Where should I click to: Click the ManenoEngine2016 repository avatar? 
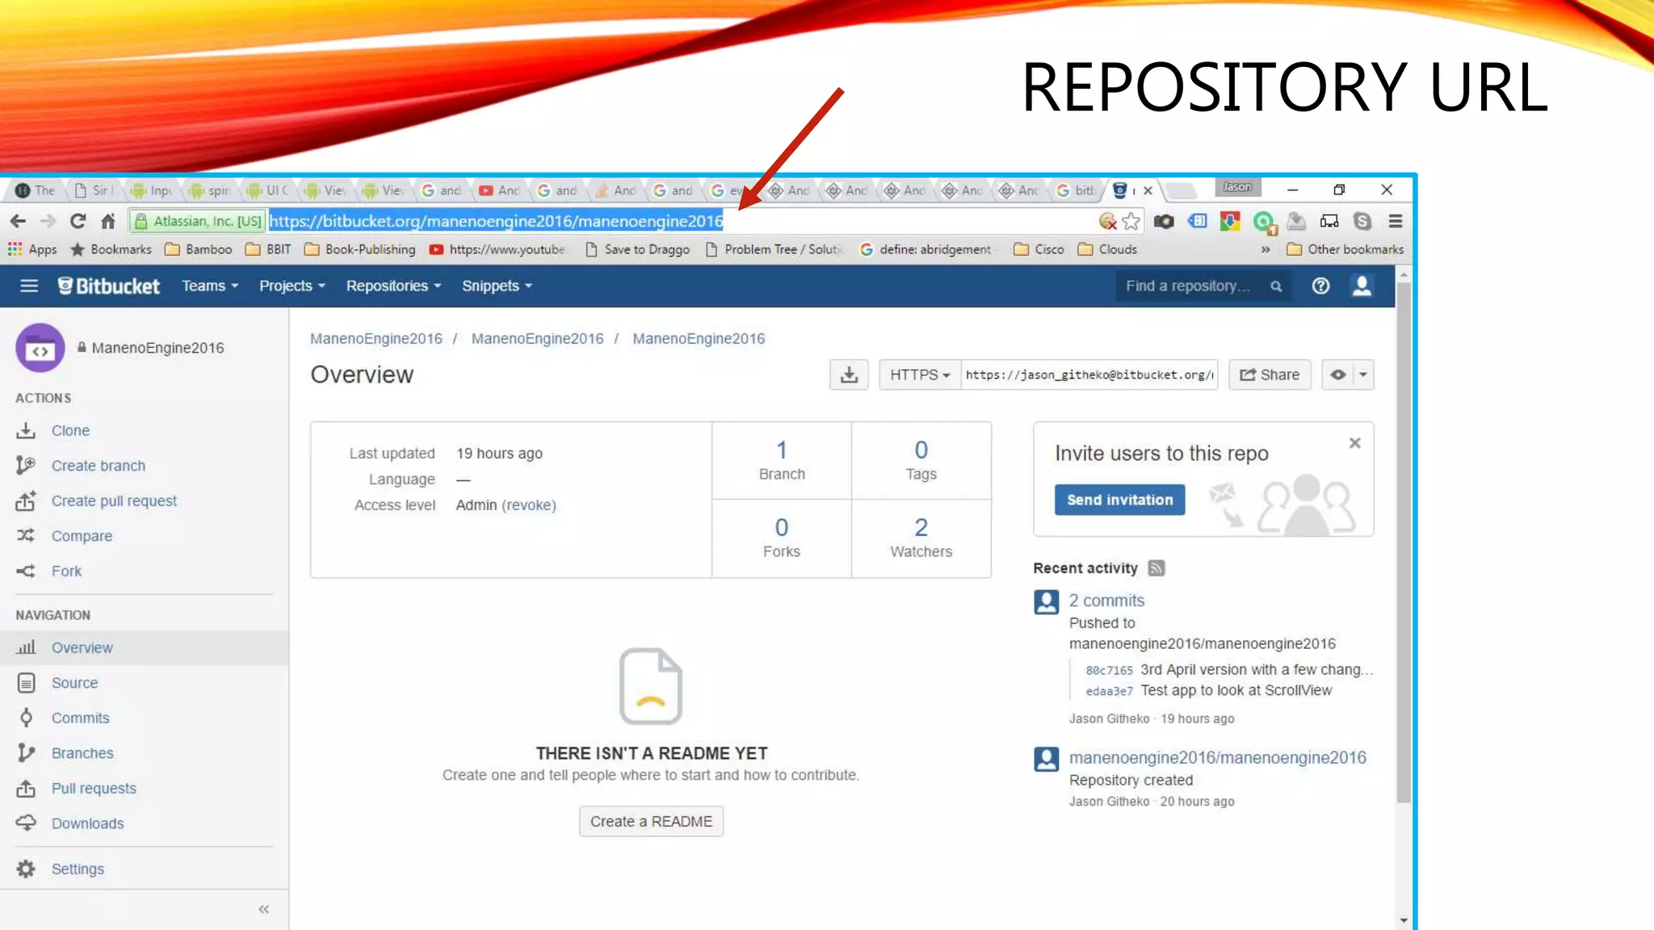[40, 348]
